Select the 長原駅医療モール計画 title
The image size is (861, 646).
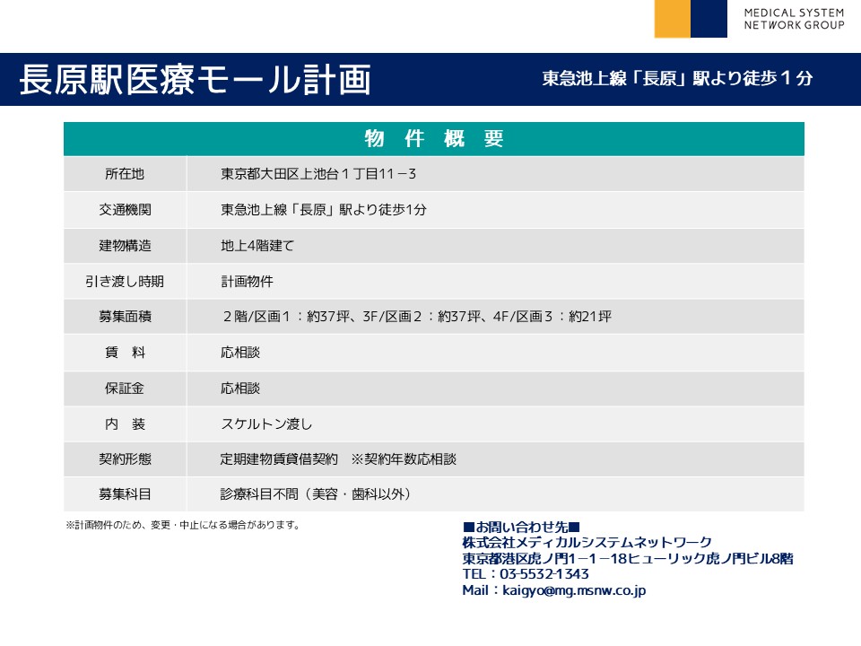point(195,80)
